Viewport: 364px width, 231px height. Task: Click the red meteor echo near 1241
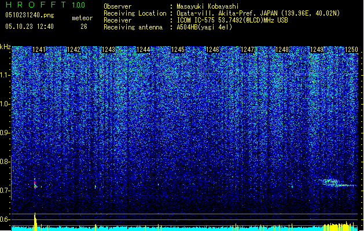point(35,184)
